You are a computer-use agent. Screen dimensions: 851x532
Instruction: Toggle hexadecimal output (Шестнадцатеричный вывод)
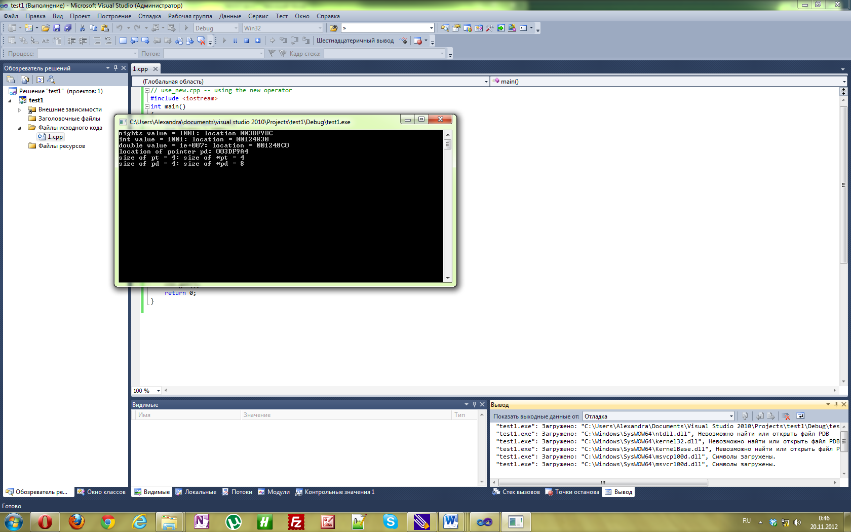click(355, 41)
